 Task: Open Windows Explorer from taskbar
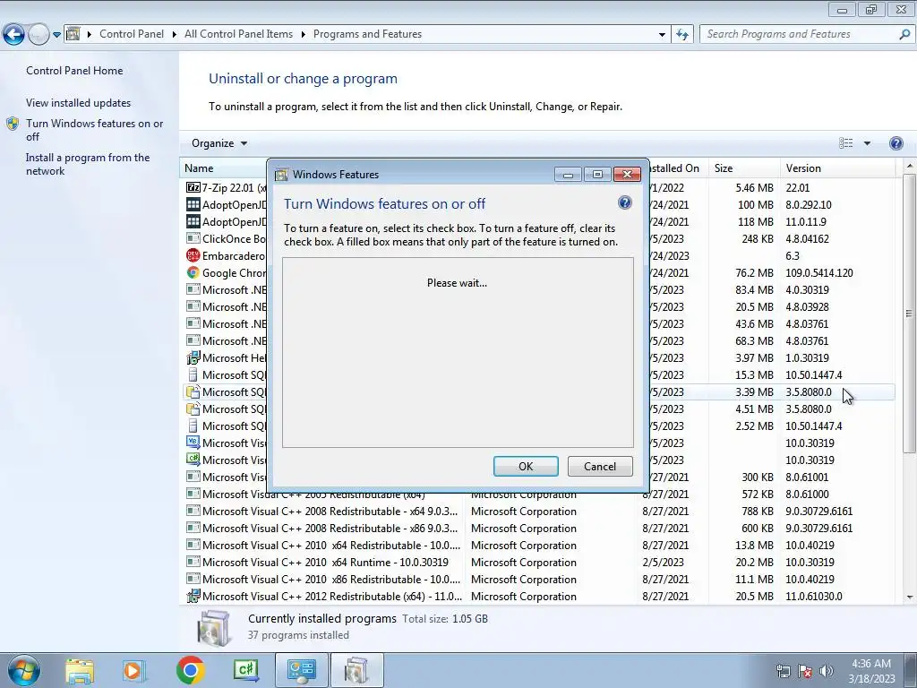[79, 671]
